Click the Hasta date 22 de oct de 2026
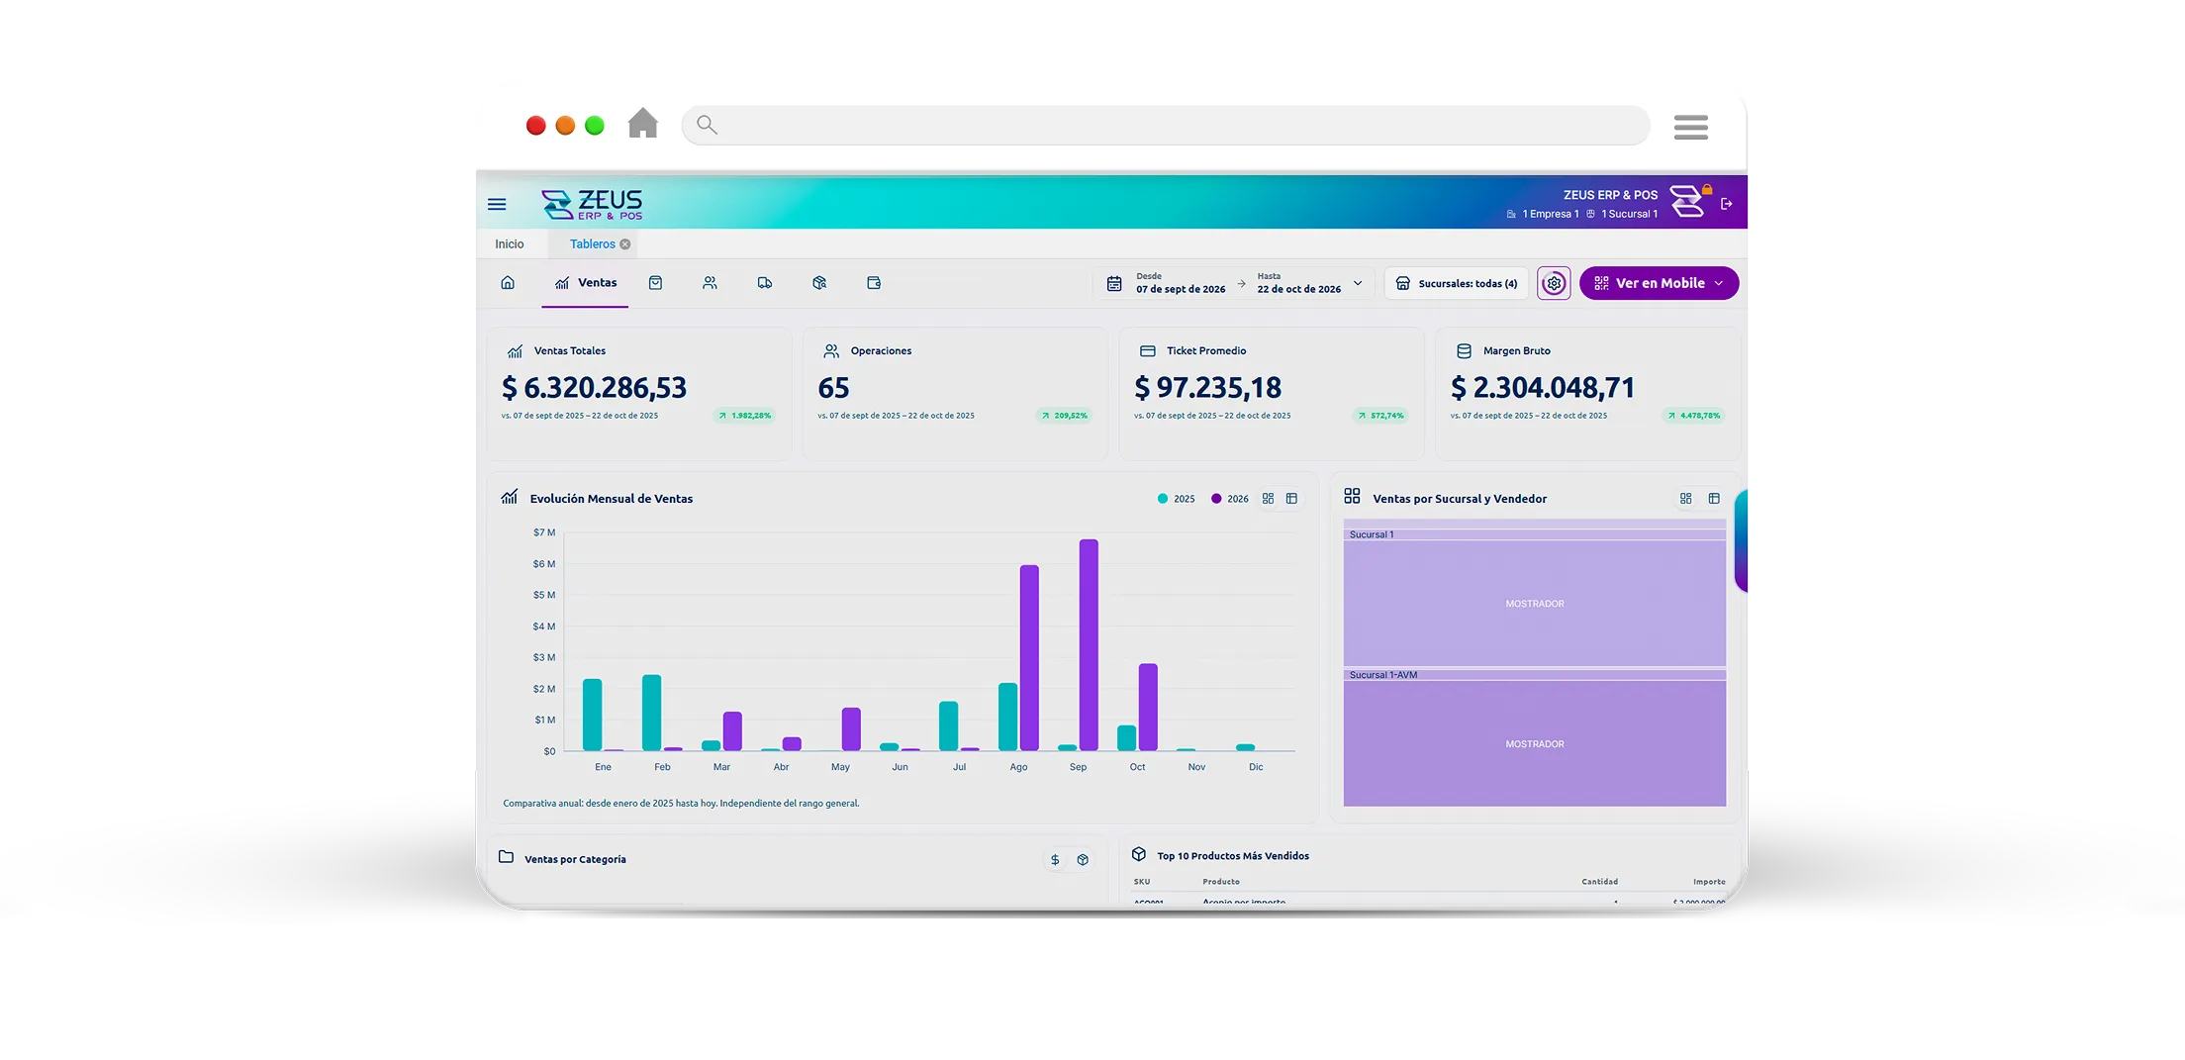2185x1060 pixels. point(1299,289)
